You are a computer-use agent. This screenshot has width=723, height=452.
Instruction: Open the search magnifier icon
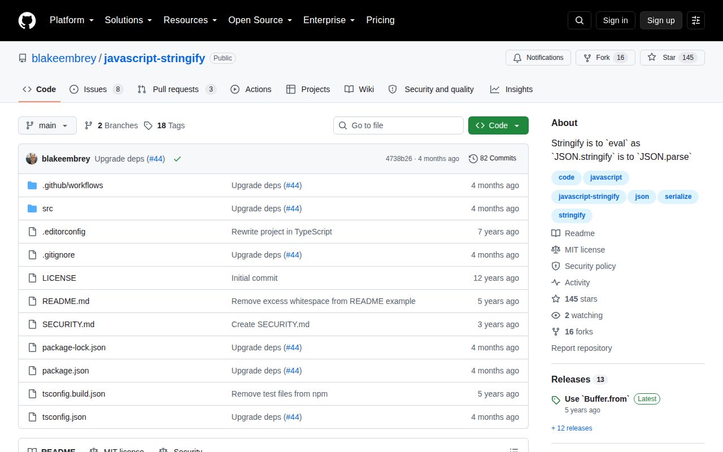coord(580,20)
